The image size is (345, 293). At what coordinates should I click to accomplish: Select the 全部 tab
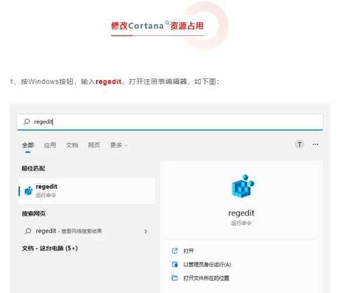point(28,145)
